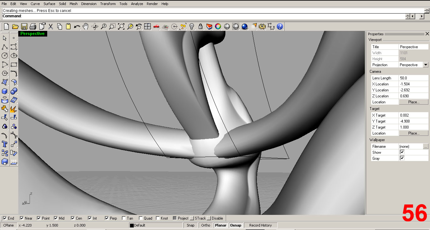Set view with the red car icon

pos(156,26)
